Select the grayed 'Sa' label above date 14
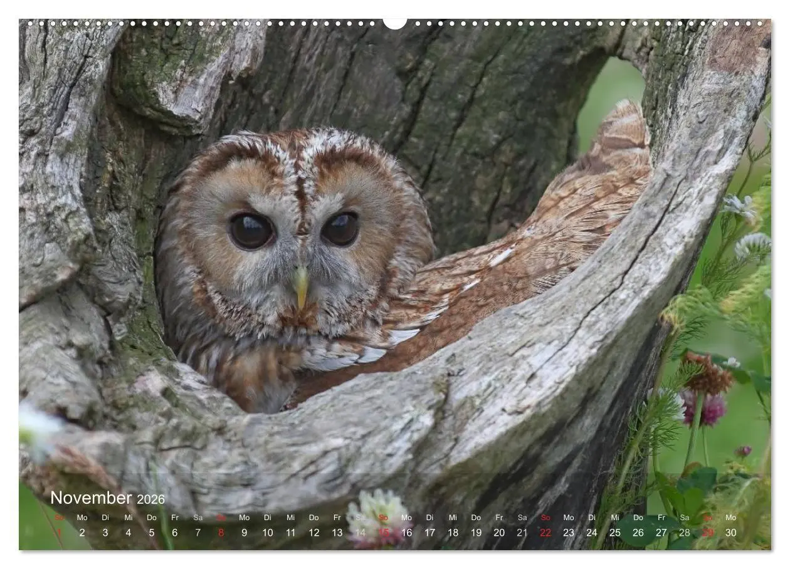The width and height of the screenshot is (790, 569). click(360, 518)
